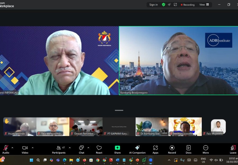
Task: Open the AI Companion panel
Action: tap(137, 149)
